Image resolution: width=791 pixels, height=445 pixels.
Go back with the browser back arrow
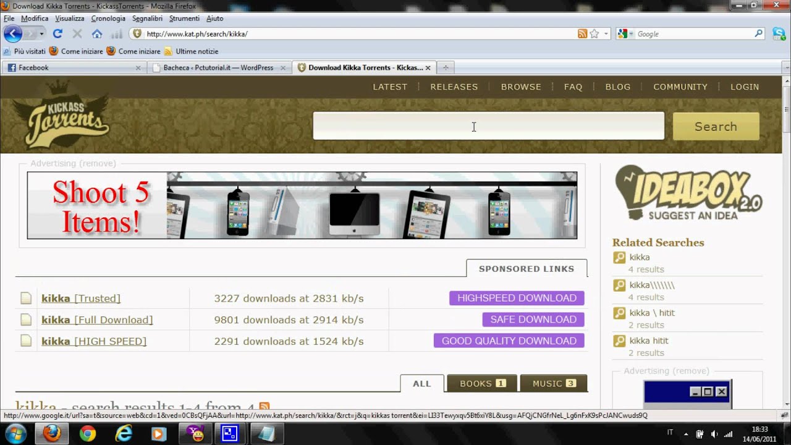tap(13, 33)
